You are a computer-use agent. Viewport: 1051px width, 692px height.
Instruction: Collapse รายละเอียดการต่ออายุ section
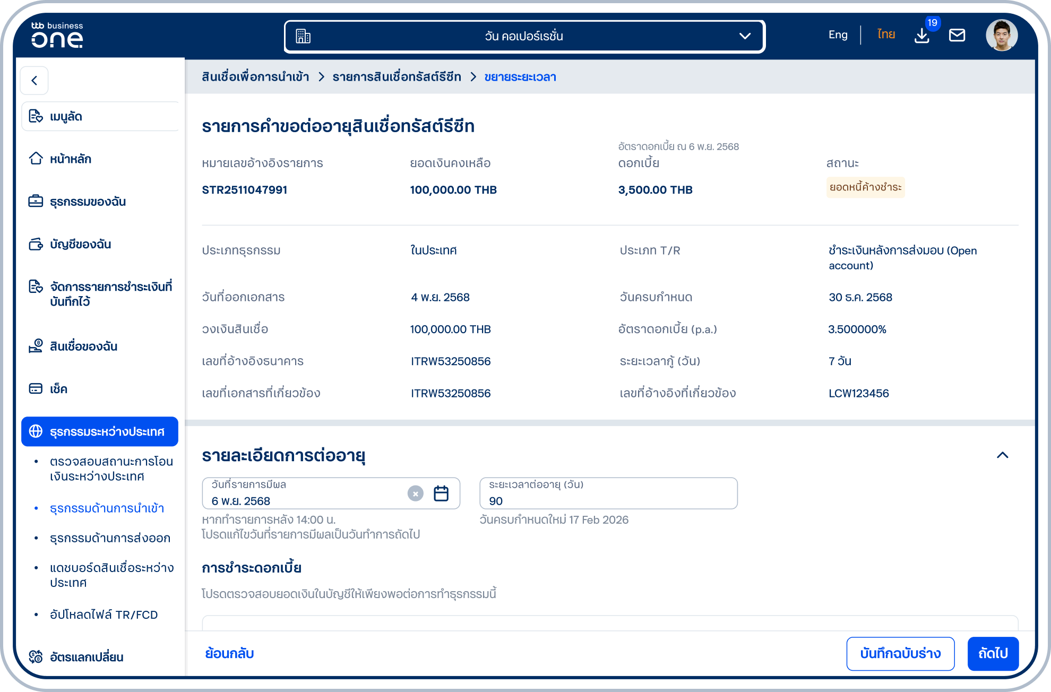(x=1003, y=455)
